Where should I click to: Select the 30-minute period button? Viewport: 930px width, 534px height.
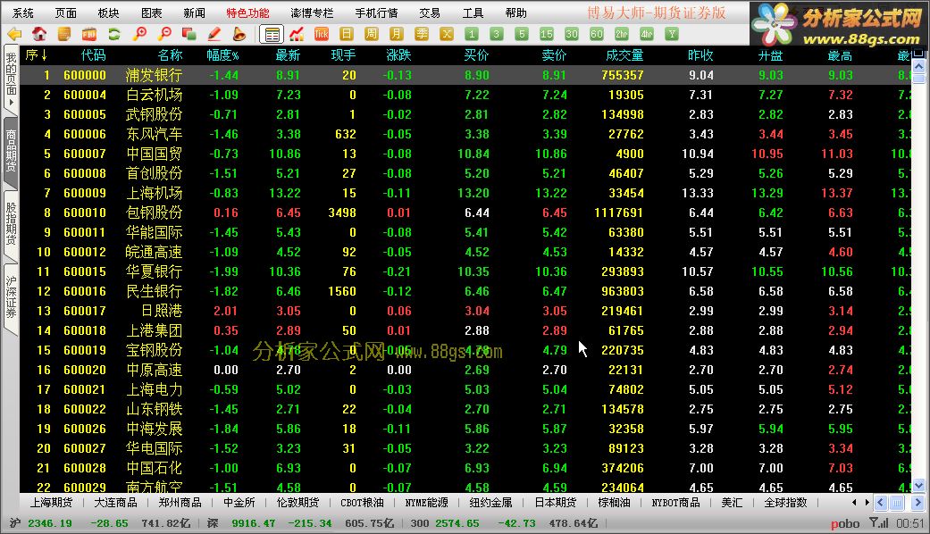(x=571, y=34)
